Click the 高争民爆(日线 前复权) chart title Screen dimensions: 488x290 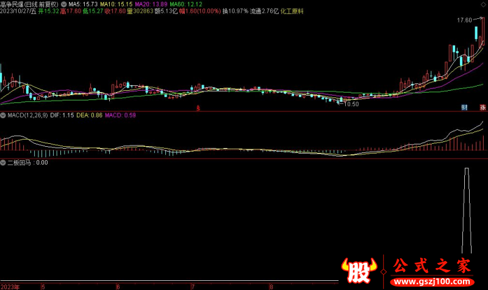29,4
